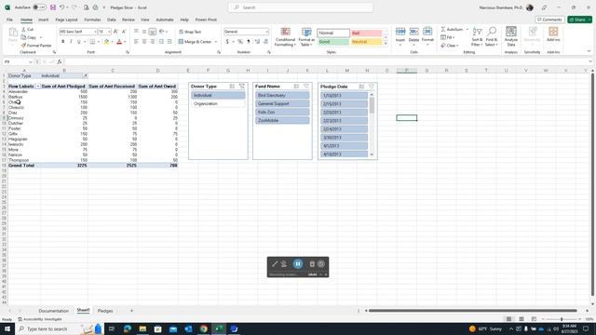Image resolution: width=596 pixels, height=335 pixels.
Task: Click the Cut scissors icon
Action: 23,29
